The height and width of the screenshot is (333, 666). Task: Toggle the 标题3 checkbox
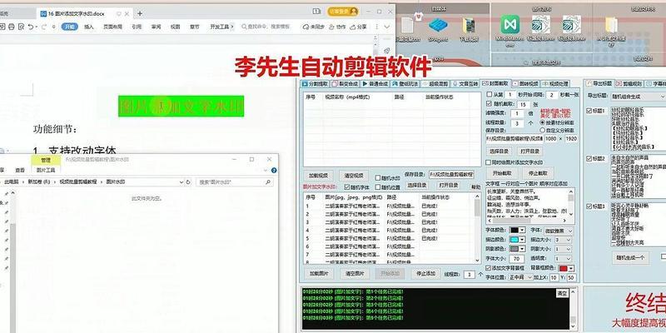(589, 206)
